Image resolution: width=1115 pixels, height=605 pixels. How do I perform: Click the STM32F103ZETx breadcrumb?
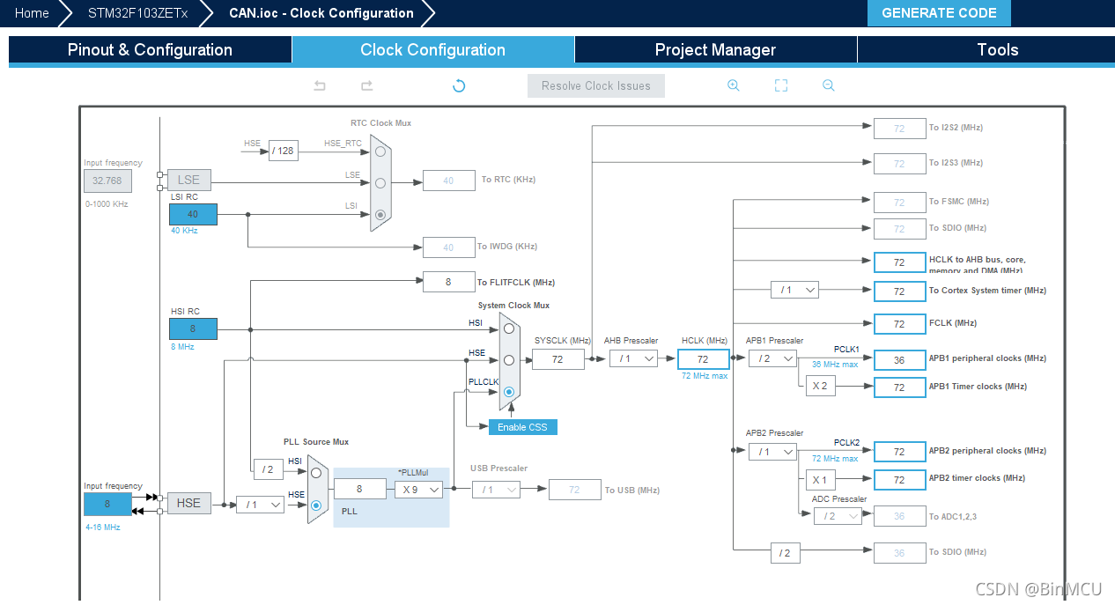pyautogui.click(x=137, y=13)
